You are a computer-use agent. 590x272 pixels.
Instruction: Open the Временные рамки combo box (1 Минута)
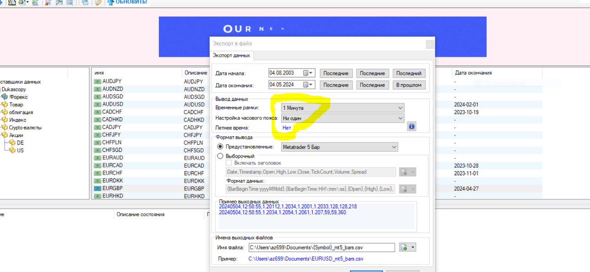coord(343,108)
